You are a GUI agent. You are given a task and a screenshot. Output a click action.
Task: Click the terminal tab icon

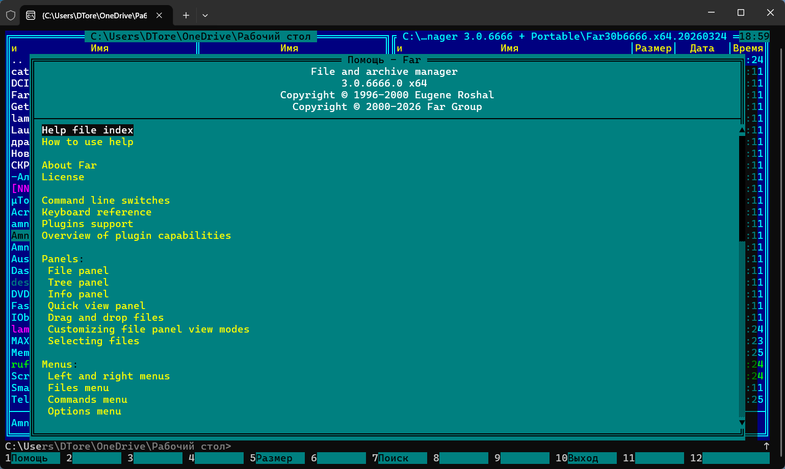[x=31, y=15]
